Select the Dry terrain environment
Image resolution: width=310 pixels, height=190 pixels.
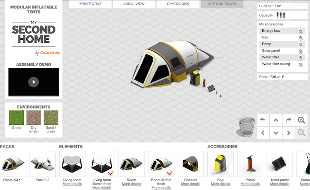coord(34,117)
